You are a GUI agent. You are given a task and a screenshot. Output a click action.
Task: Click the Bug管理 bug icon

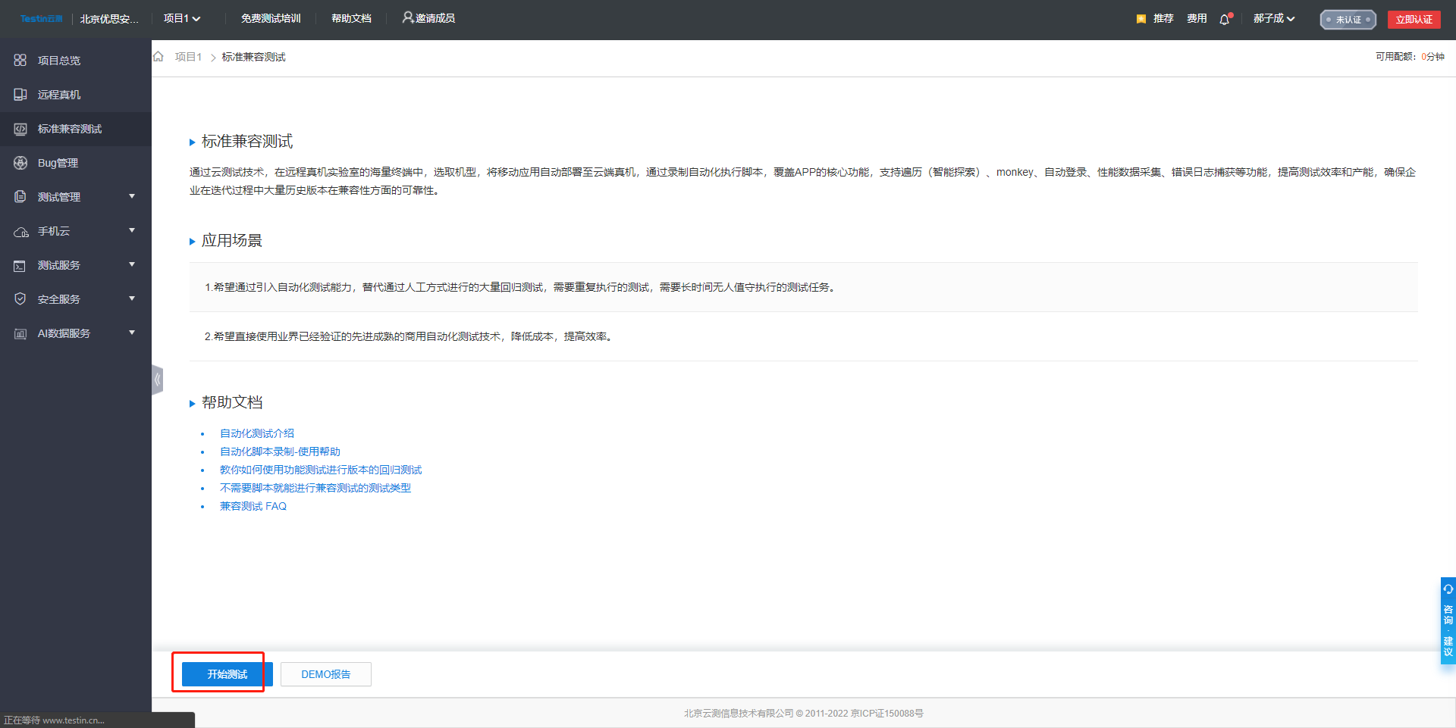[x=20, y=162]
